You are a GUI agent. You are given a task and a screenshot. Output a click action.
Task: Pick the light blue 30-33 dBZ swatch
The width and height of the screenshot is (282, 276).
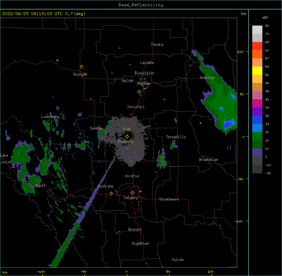[x=257, y=128]
